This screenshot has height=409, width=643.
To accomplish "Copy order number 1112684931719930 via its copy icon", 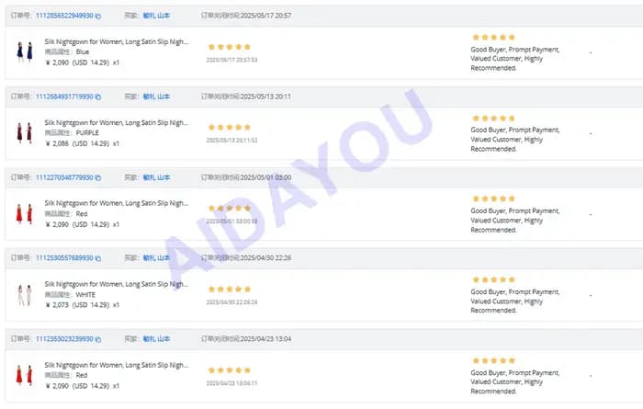I will (x=98, y=97).
